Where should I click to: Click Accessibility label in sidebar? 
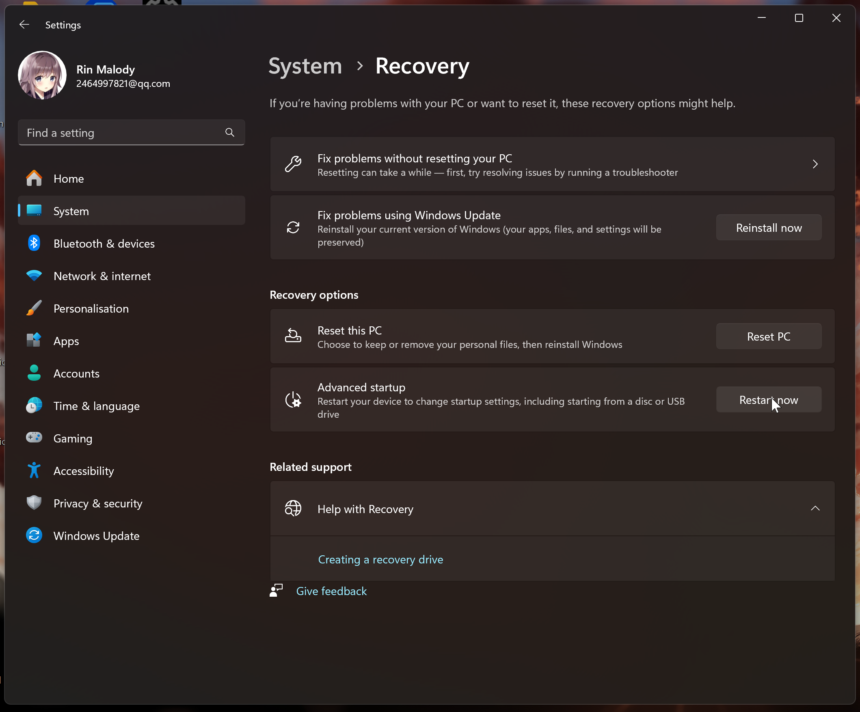pyautogui.click(x=84, y=470)
